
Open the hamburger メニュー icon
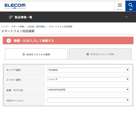[120, 6]
